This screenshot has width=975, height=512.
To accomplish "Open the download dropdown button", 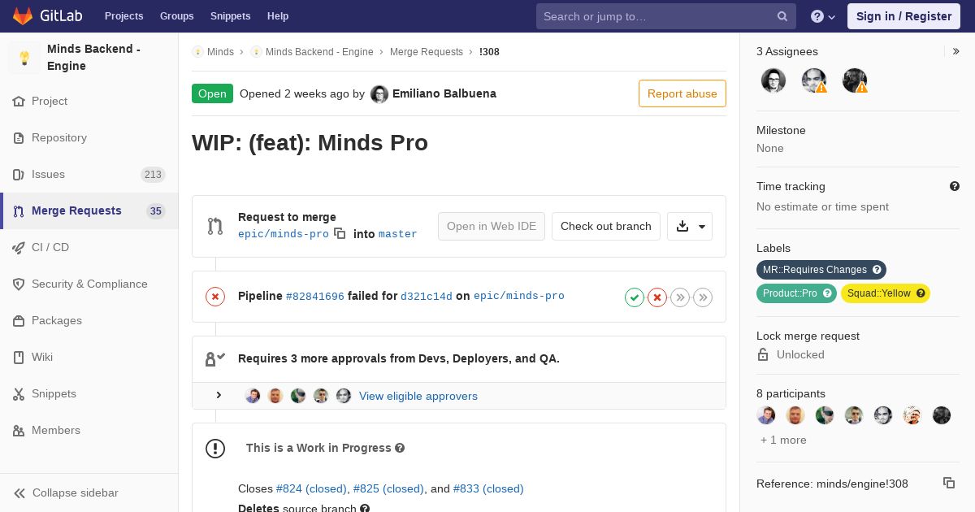I will pos(690,227).
